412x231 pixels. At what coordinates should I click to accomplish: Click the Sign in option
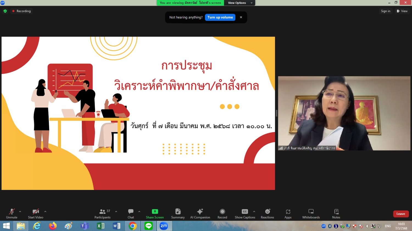385,11
